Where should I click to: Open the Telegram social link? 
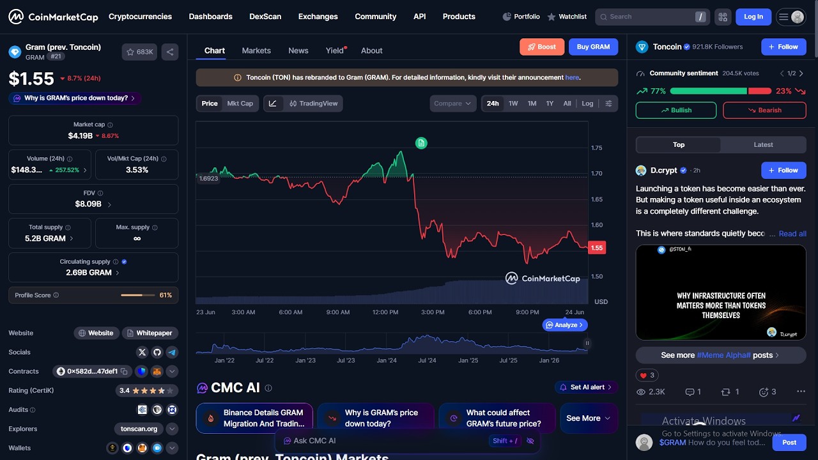tap(172, 352)
